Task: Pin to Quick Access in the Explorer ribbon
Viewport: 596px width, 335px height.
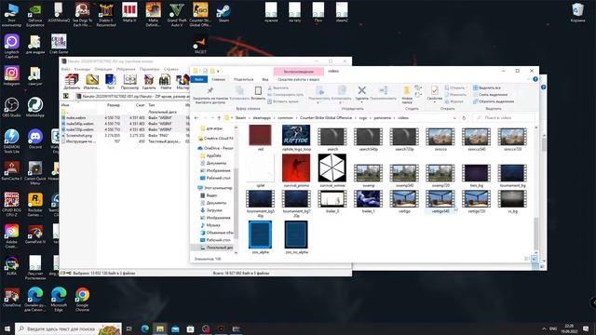Action: click(x=210, y=94)
